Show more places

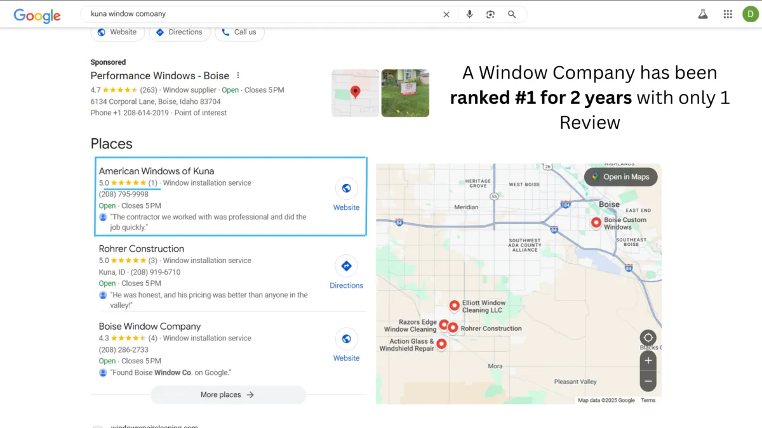click(228, 394)
